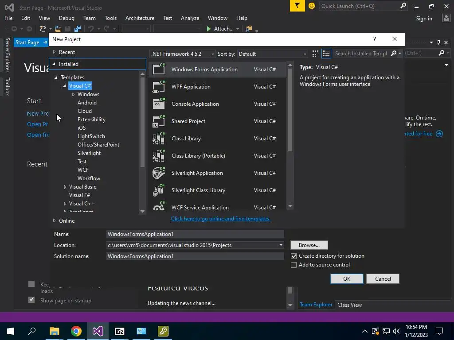
Task: Click the Solution name input field
Action: [x=195, y=256]
